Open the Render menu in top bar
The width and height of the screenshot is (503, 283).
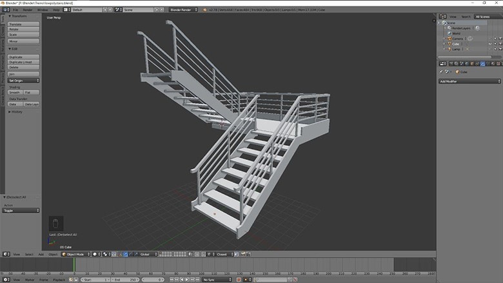28,10
